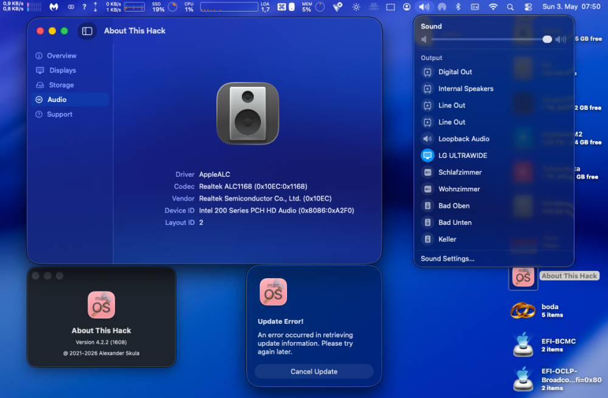Viewport: 608px width, 398px height.
Task: Open the MEM 5% memory menu bar item
Action: (313, 7)
